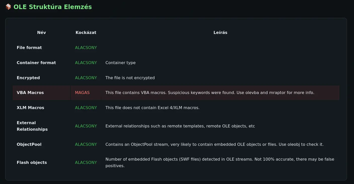Click the Encrypted row name
Viewport: 354px width, 184px height.
[x=28, y=78]
